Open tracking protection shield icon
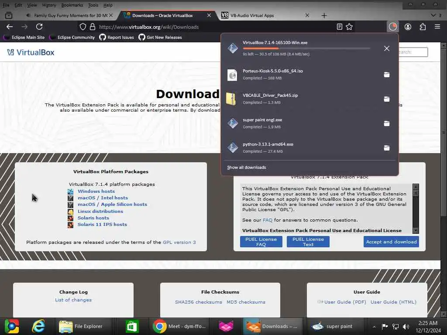447x335 pixels. (83, 27)
